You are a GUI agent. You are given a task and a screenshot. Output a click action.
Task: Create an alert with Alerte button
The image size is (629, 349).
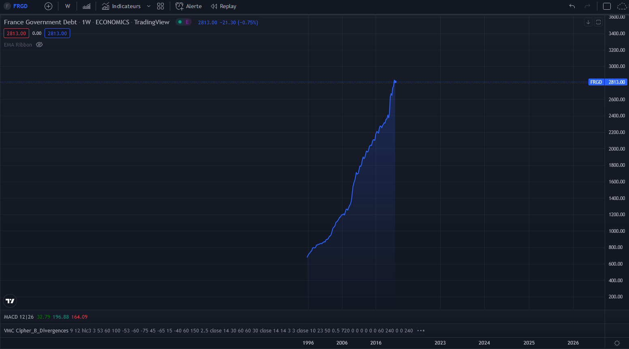189,6
